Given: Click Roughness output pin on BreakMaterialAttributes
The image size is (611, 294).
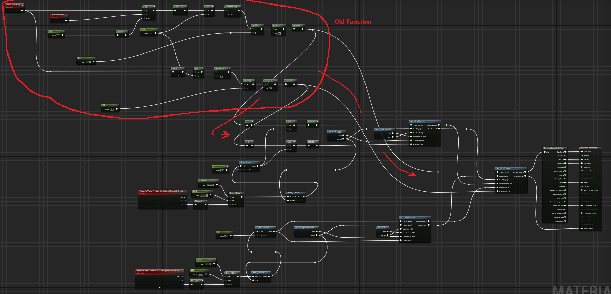Looking at the screenshot, I should click(x=565, y=164).
